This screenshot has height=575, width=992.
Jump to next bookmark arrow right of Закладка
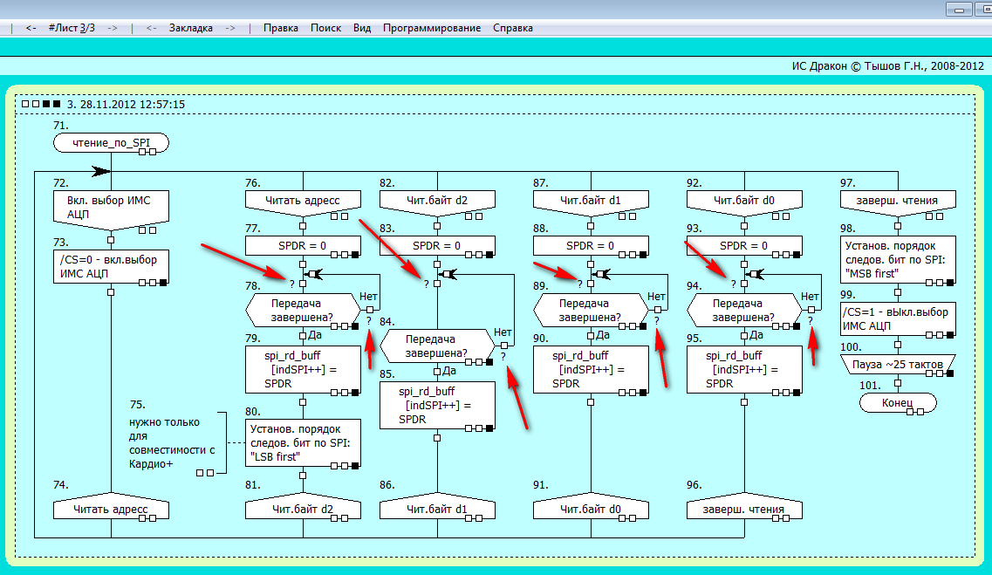tap(230, 28)
